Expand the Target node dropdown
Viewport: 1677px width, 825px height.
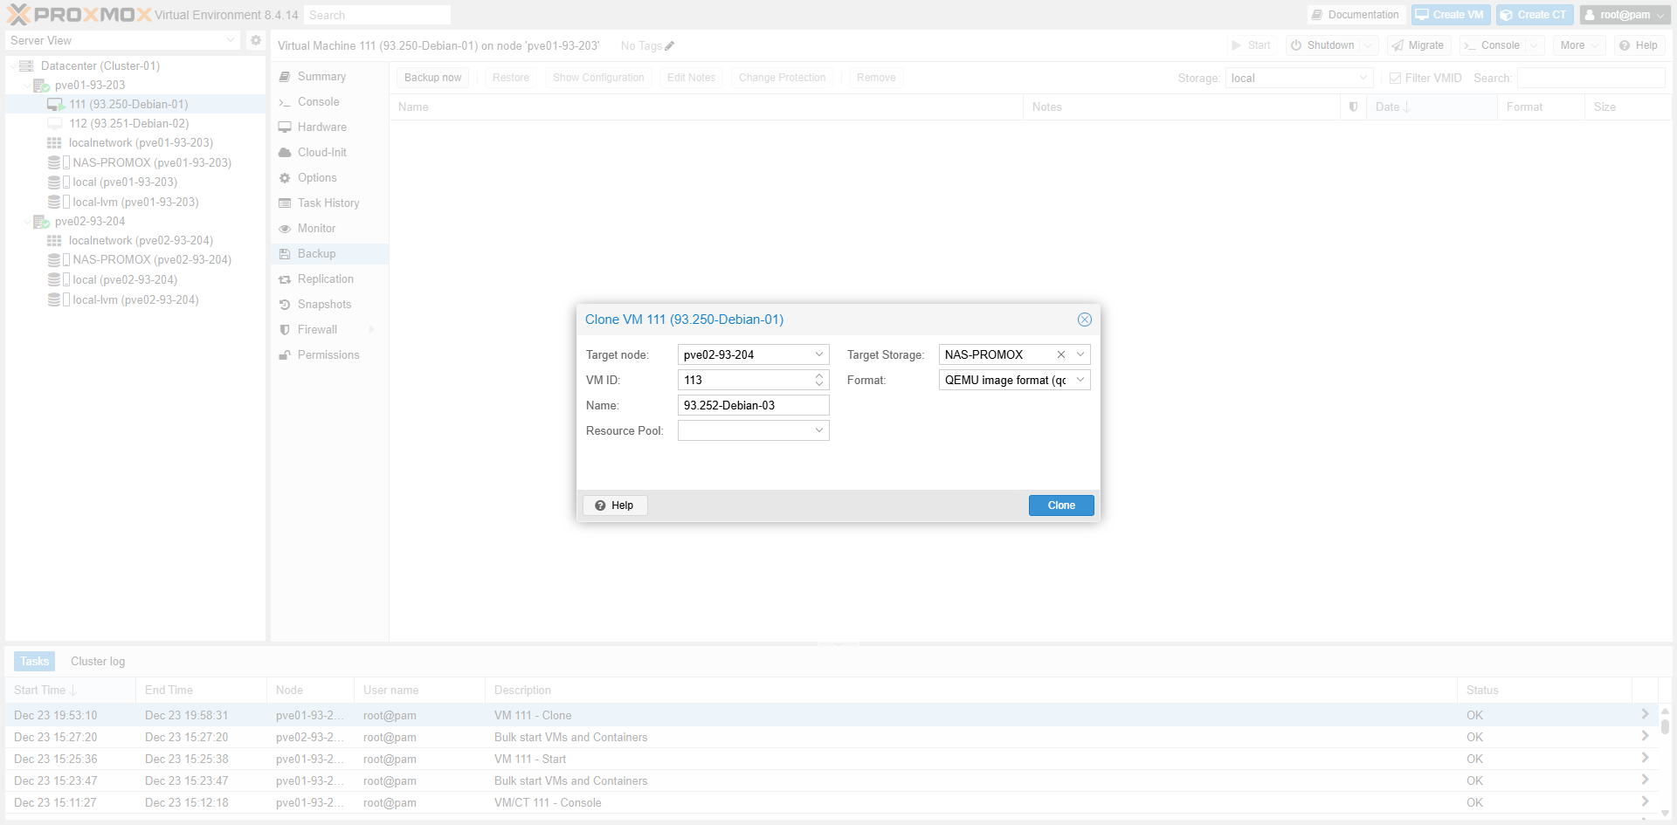click(x=818, y=354)
